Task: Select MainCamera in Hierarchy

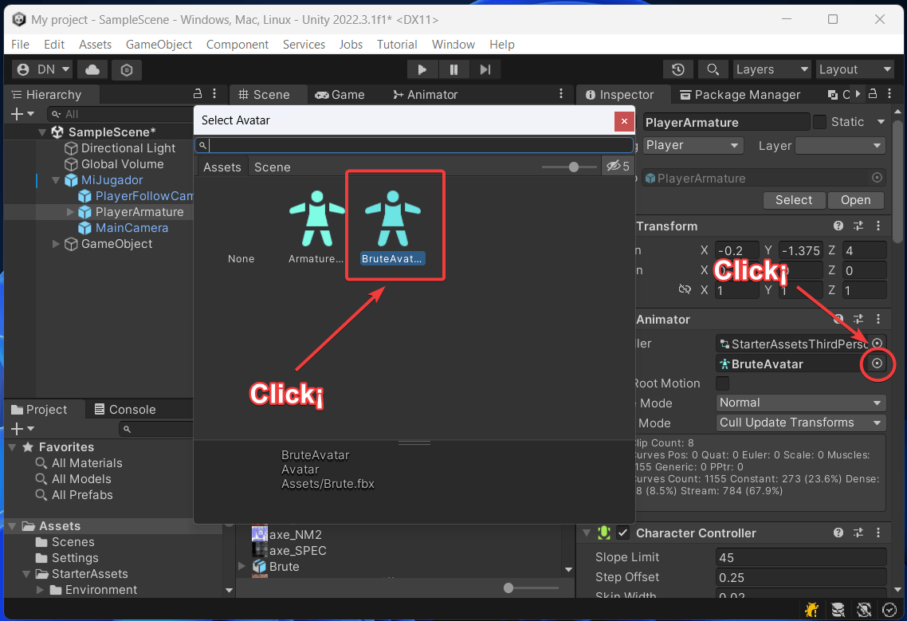Action: coord(132,228)
